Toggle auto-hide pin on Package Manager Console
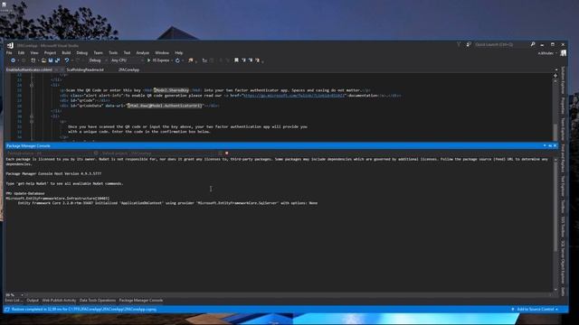 [550, 146]
